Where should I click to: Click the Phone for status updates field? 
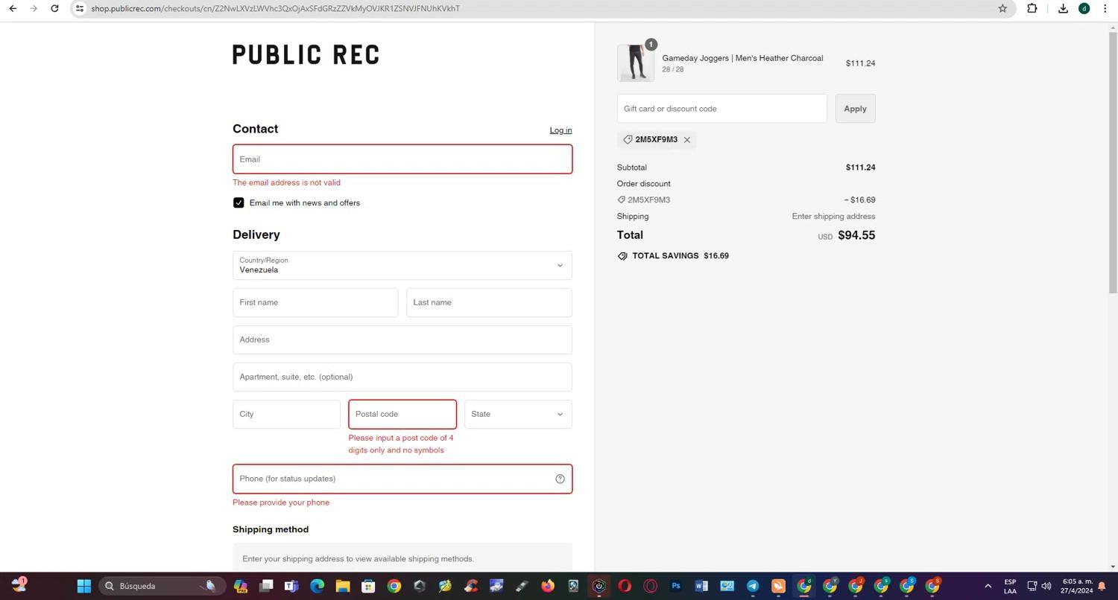click(402, 479)
